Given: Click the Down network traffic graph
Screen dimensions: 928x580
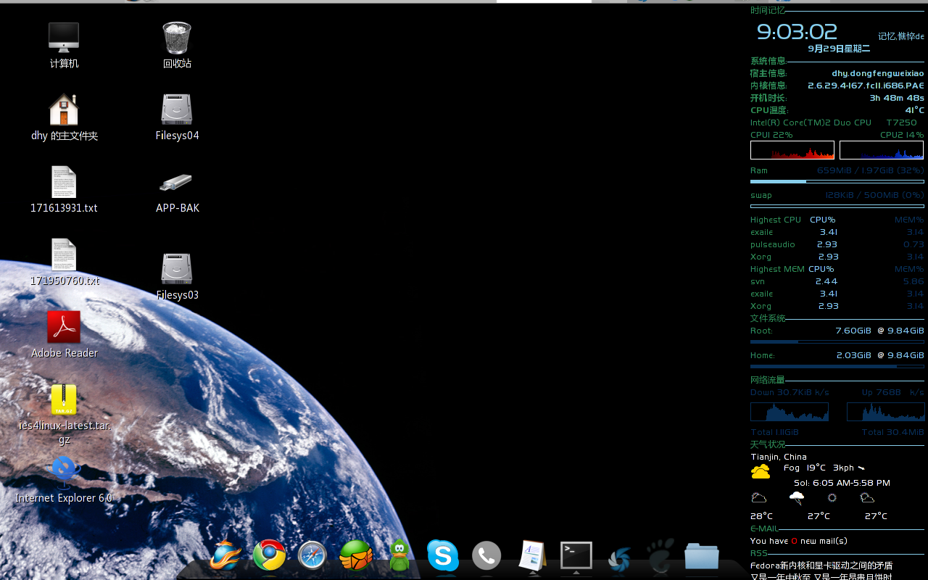Looking at the screenshot, I should 790,412.
